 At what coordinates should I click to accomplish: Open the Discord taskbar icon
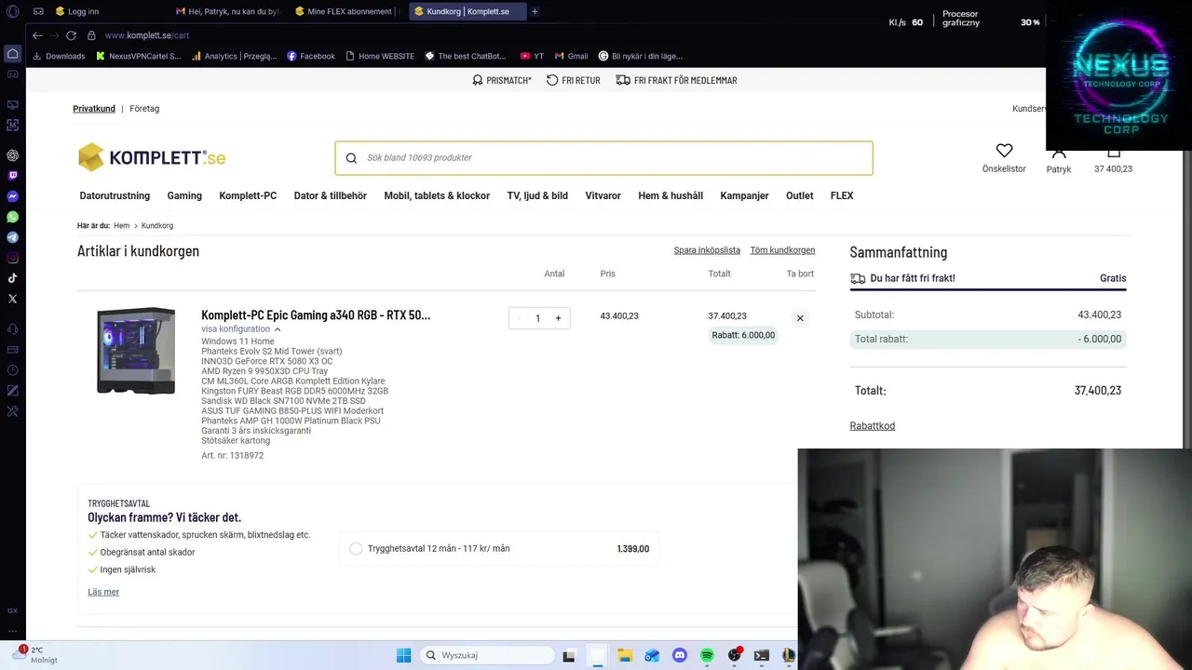[680, 655]
